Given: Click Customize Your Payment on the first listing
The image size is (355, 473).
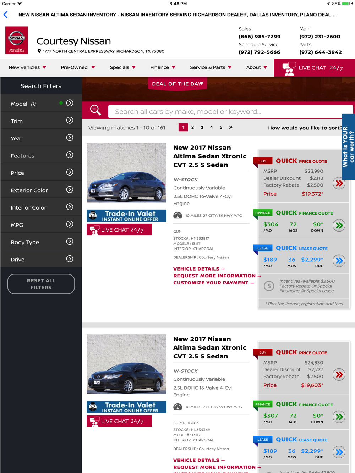Looking at the screenshot, I should pyautogui.click(x=213, y=283).
